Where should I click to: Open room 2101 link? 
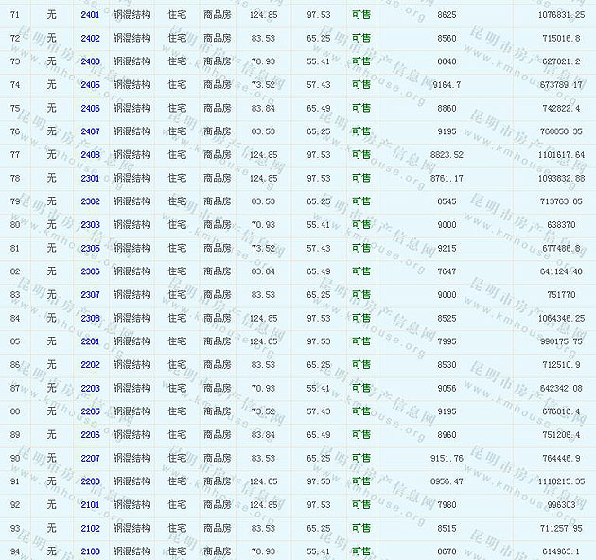[91, 504]
